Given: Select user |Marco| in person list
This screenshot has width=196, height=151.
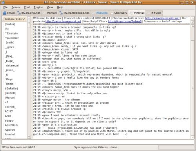Looking at the screenshot, I should pos(10,98).
